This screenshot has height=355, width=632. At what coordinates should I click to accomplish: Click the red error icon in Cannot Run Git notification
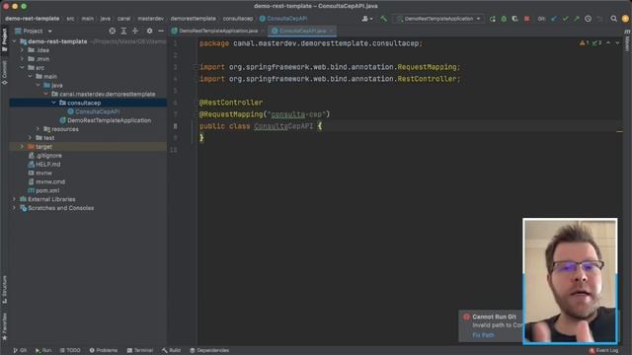[x=466, y=317]
